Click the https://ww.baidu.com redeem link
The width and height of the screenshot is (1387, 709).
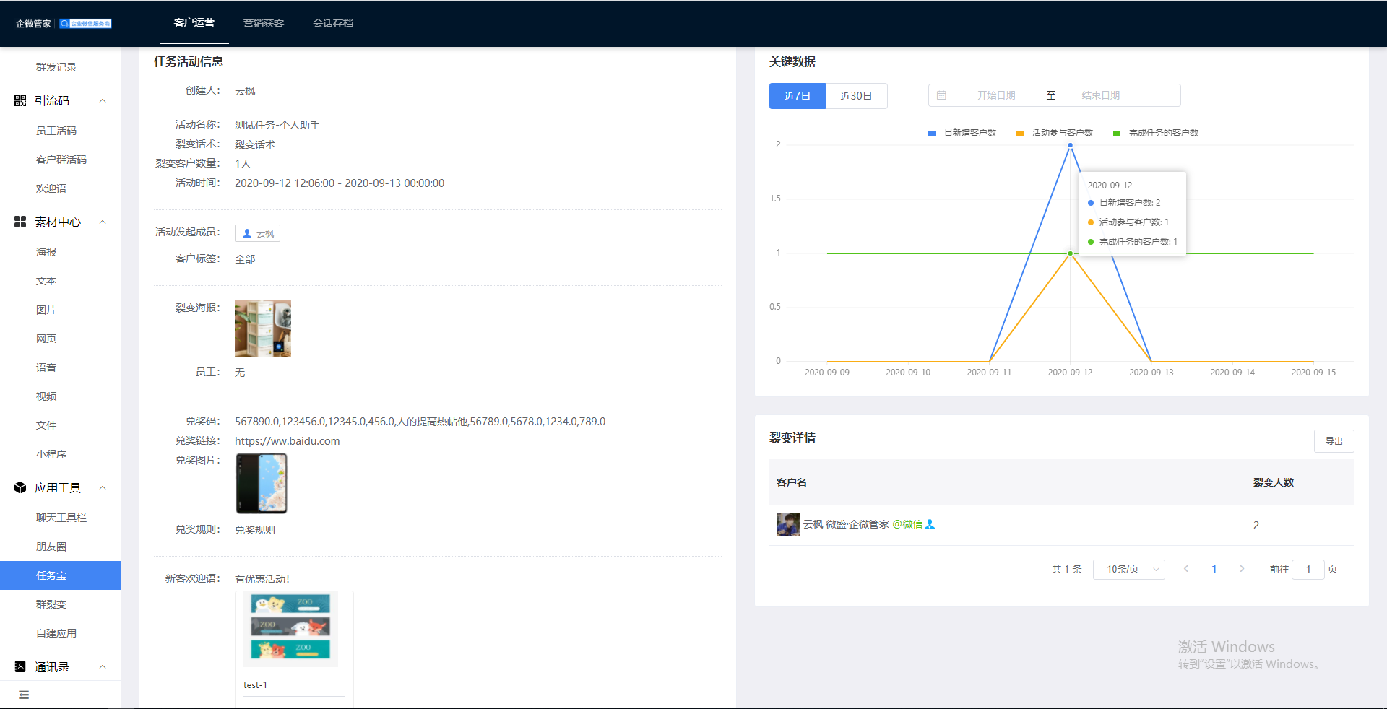(x=287, y=441)
